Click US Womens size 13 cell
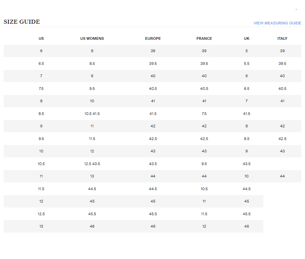The width and height of the screenshot is (305, 259). [x=92, y=176]
